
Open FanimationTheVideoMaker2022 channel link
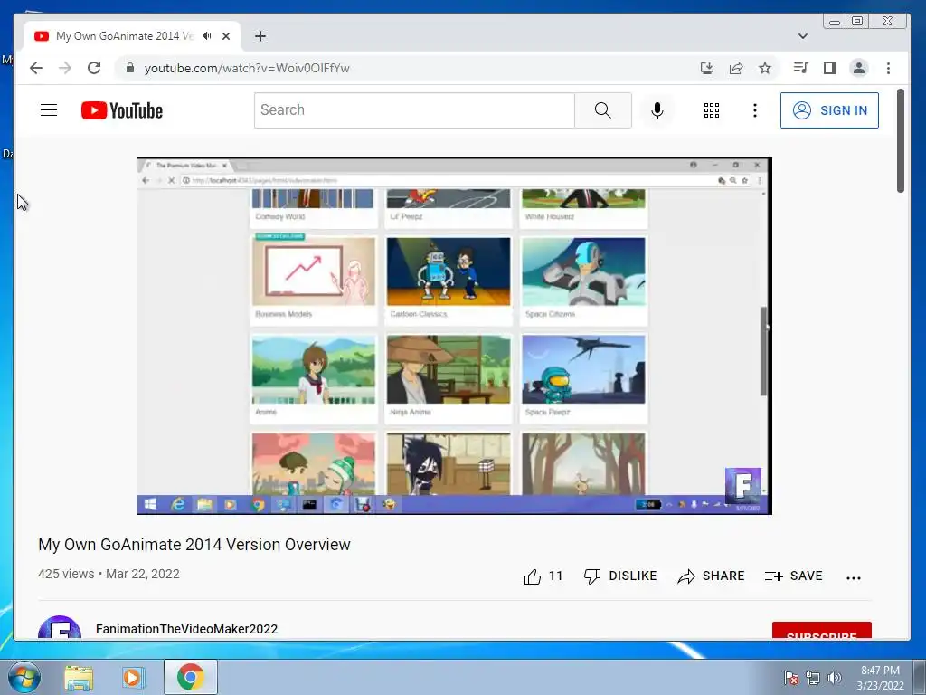pyautogui.click(x=186, y=629)
